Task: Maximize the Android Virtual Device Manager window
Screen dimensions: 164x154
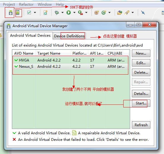Action: coord(138,25)
